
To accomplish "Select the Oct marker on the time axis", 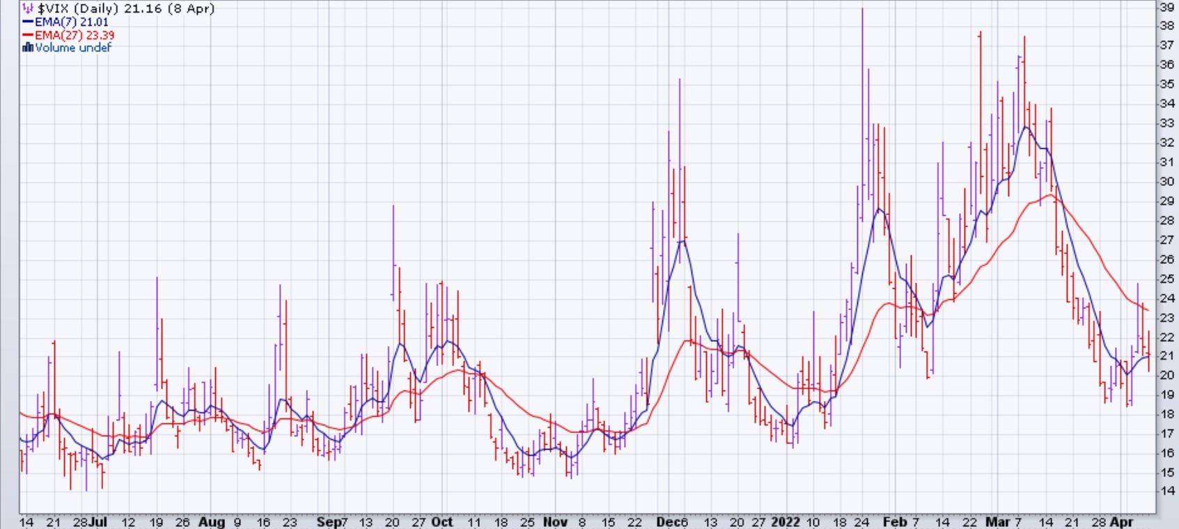I will pyautogui.click(x=442, y=522).
